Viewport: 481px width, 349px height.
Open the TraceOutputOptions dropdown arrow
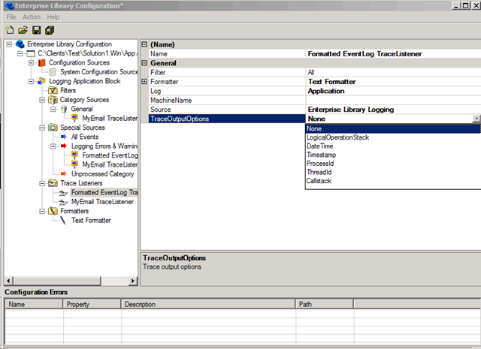pyautogui.click(x=476, y=119)
